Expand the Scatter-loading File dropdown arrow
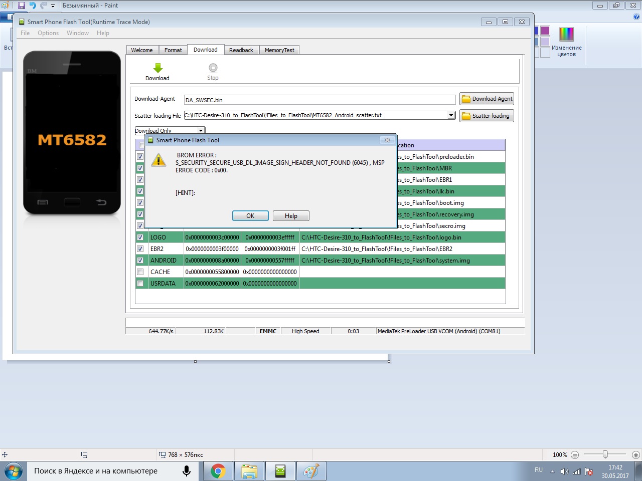Viewport: 642px width, 481px height. [x=451, y=115]
